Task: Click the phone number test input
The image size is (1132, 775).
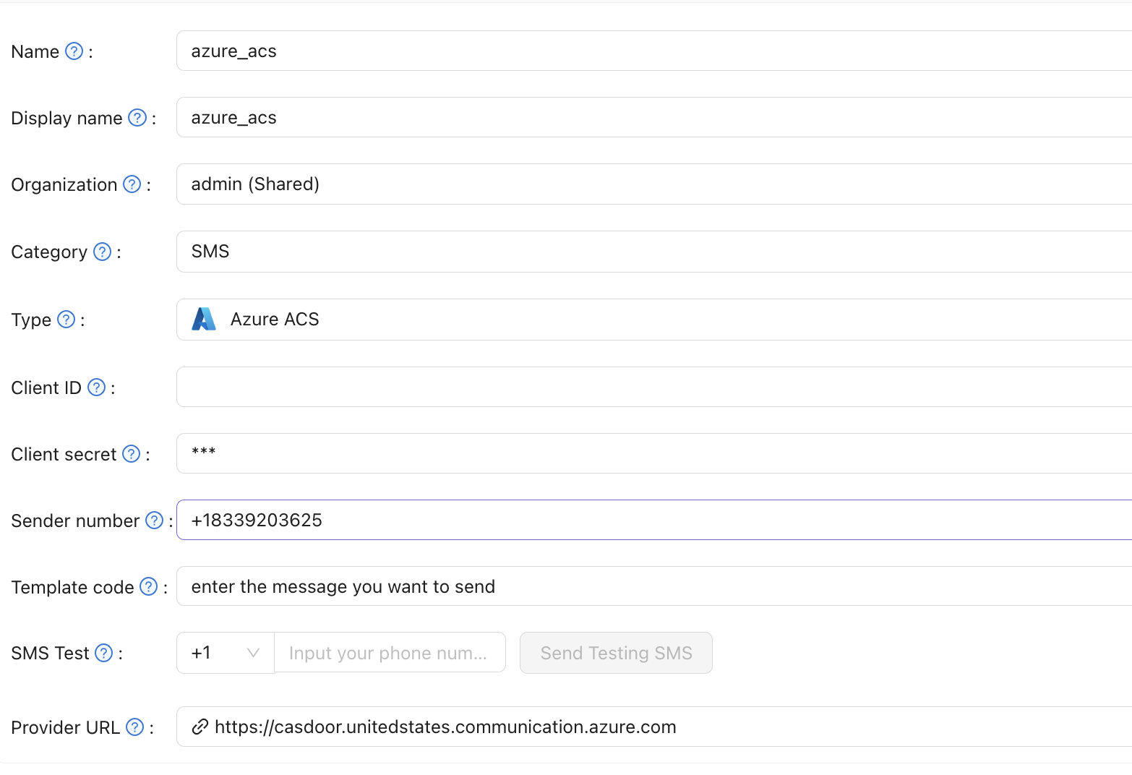Action: tap(389, 652)
